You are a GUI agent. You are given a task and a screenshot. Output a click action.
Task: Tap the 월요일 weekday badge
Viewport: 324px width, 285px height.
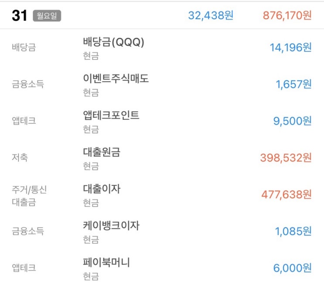pos(47,16)
